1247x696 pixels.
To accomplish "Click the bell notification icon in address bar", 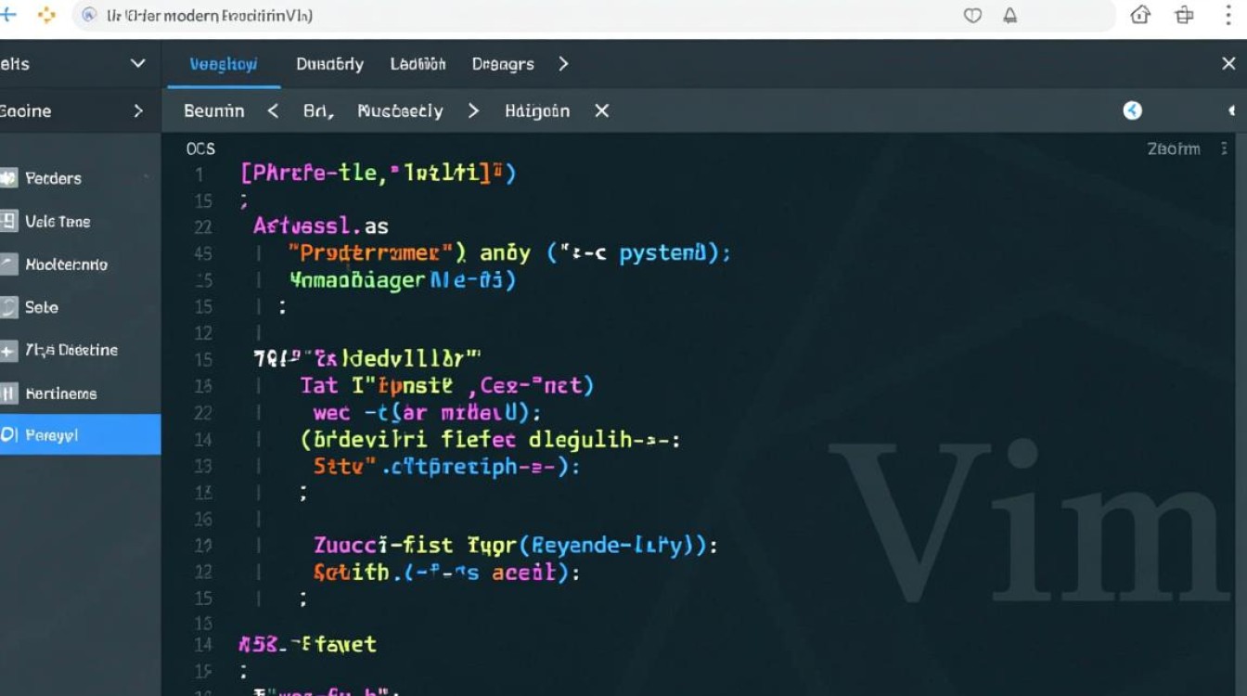I will click(1010, 16).
